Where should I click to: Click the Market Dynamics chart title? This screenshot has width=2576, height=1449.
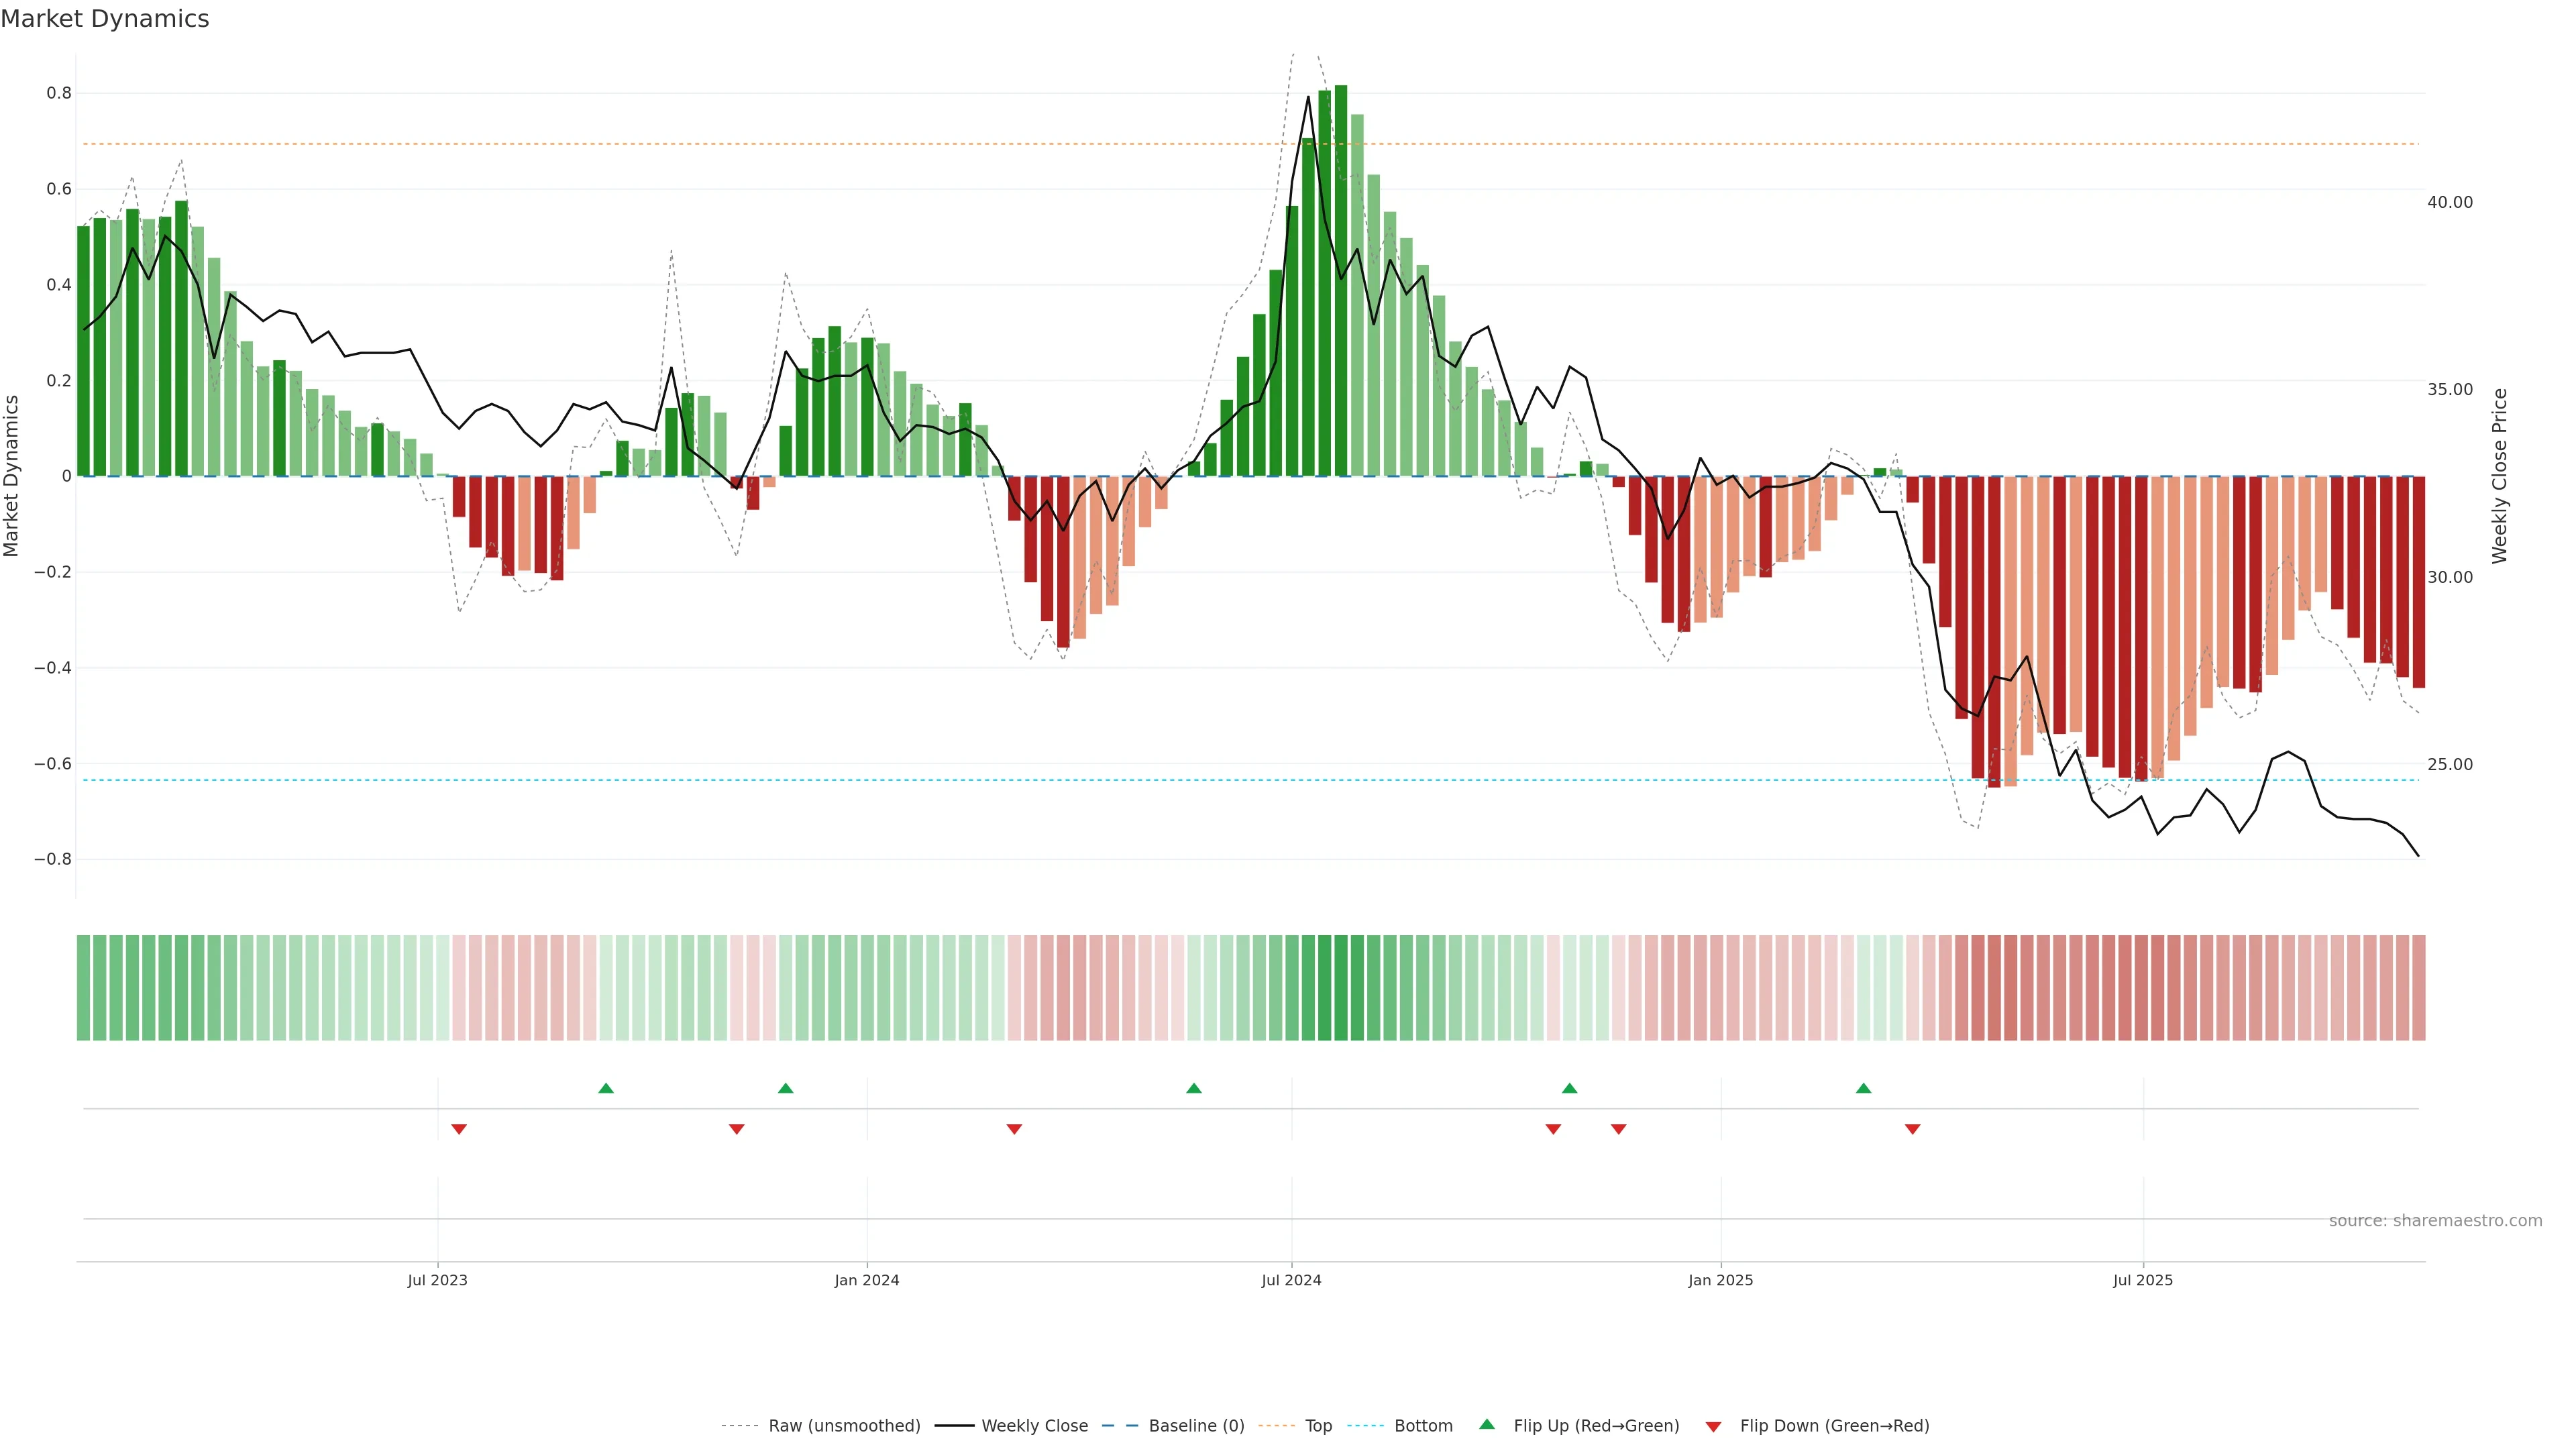click(105, 19)
